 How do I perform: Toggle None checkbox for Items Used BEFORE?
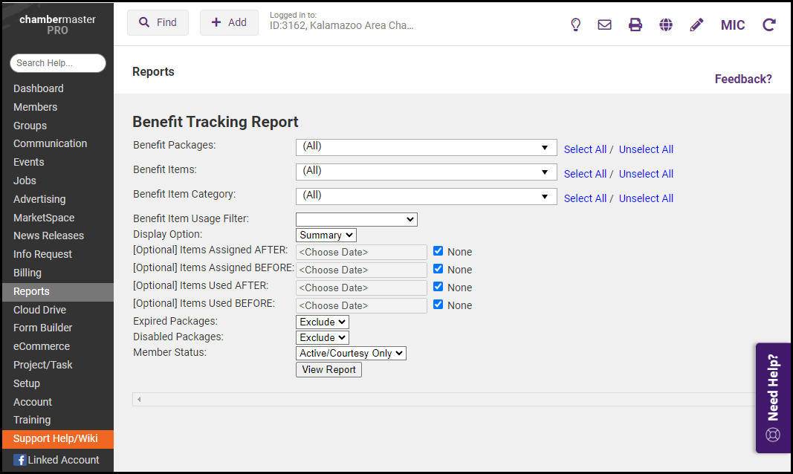coord(438,305)
